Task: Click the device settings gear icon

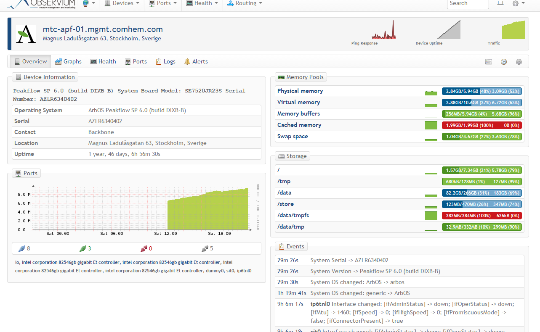Action: point(519,62)
